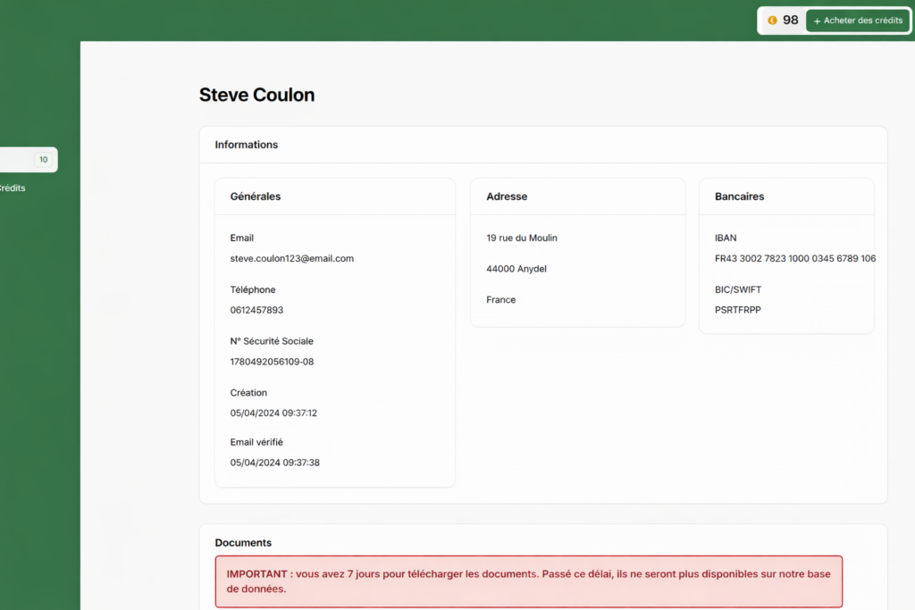Click the plus icon in Acheter des crédits
The height and width of the screenshot is (610, 915).
(817, 21)
